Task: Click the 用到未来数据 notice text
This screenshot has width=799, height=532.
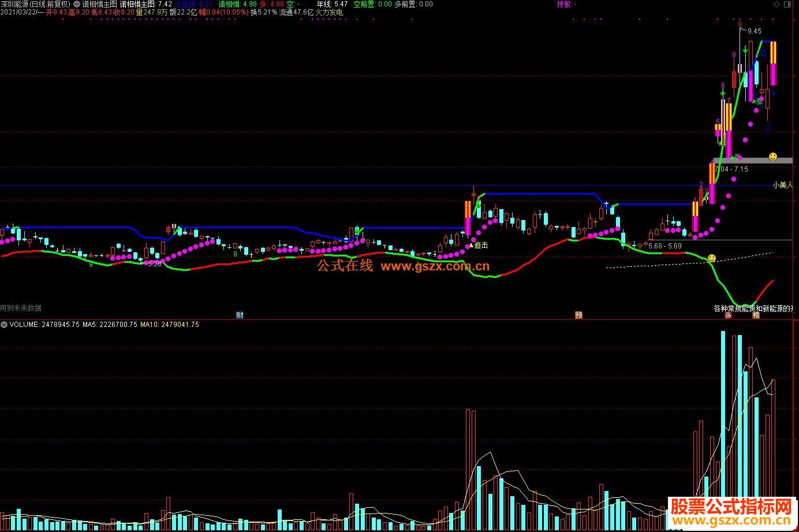Action: 21,308
